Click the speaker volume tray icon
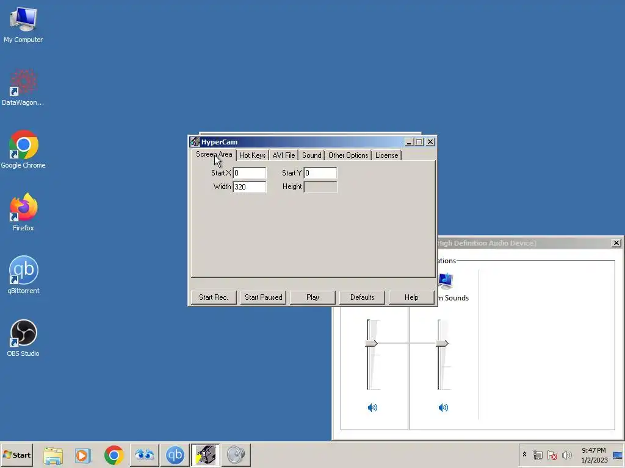 566,455
